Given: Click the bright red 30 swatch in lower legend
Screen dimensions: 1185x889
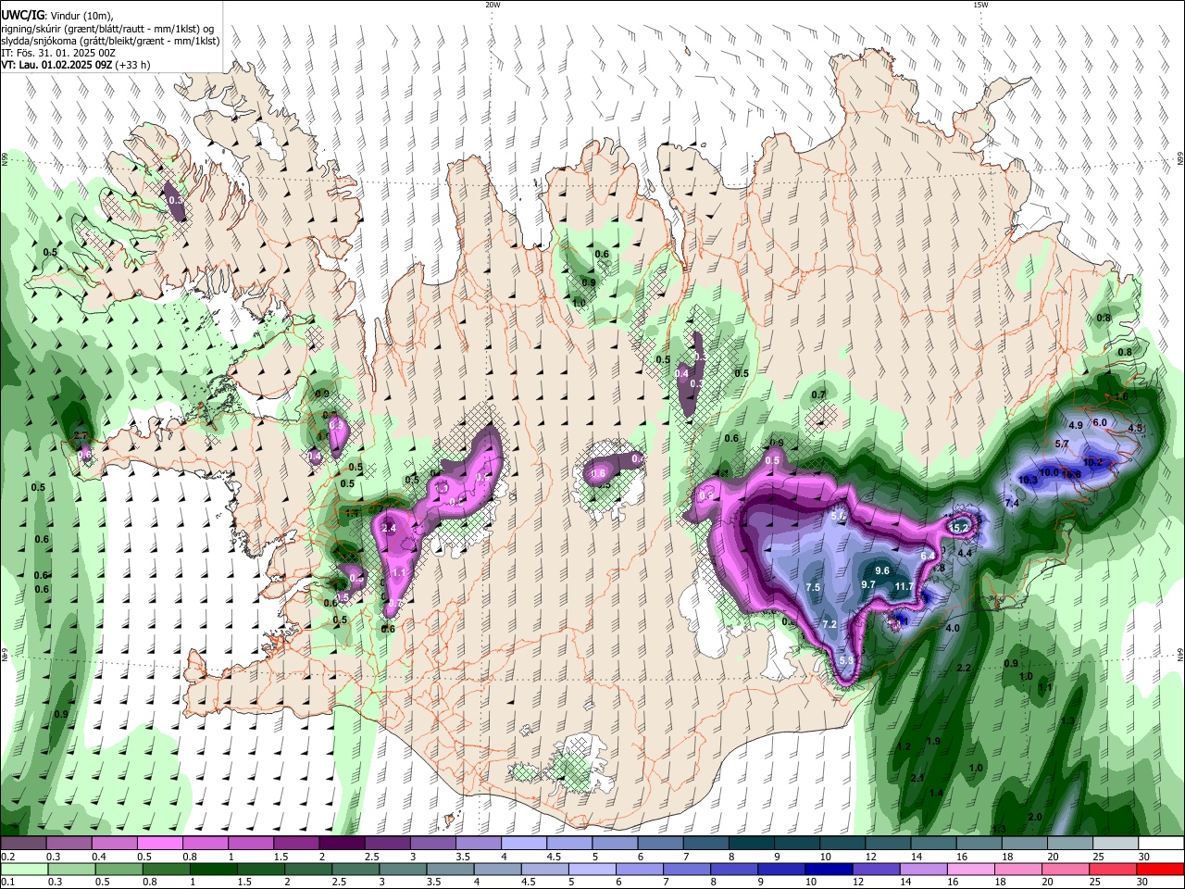Looking at the screenshot, I should [1161, 869].
